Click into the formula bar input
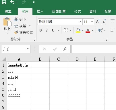116x110 pixels. pos(94,49)
